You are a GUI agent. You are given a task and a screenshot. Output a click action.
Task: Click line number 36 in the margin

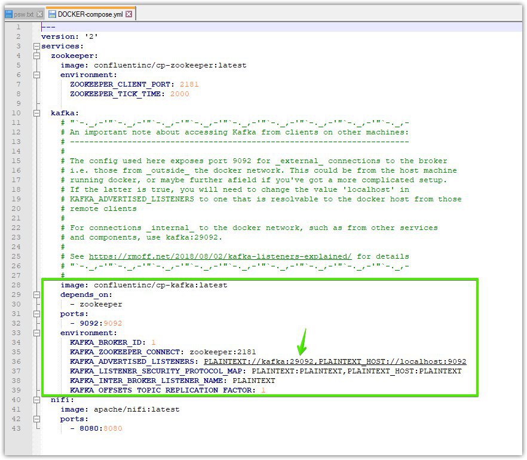coord(16,362)
